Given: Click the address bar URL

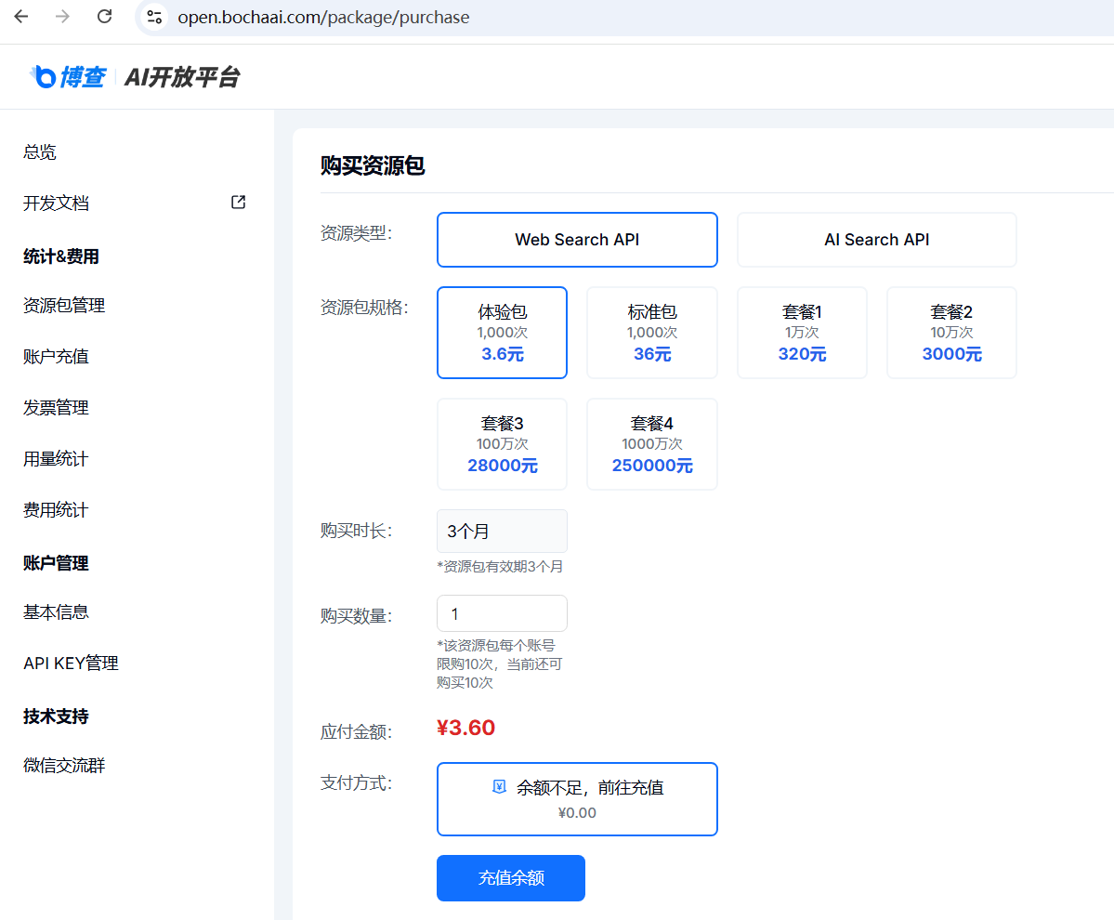Looking at the screenshot, I should tap(323, 17).
